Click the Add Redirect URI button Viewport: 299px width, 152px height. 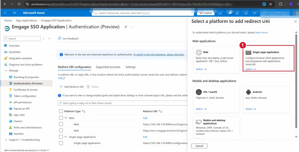click(x=71, y=87)
